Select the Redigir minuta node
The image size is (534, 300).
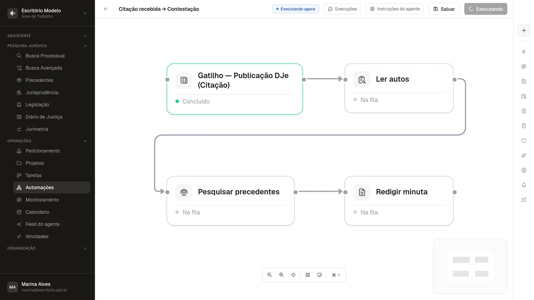[399, 201]
